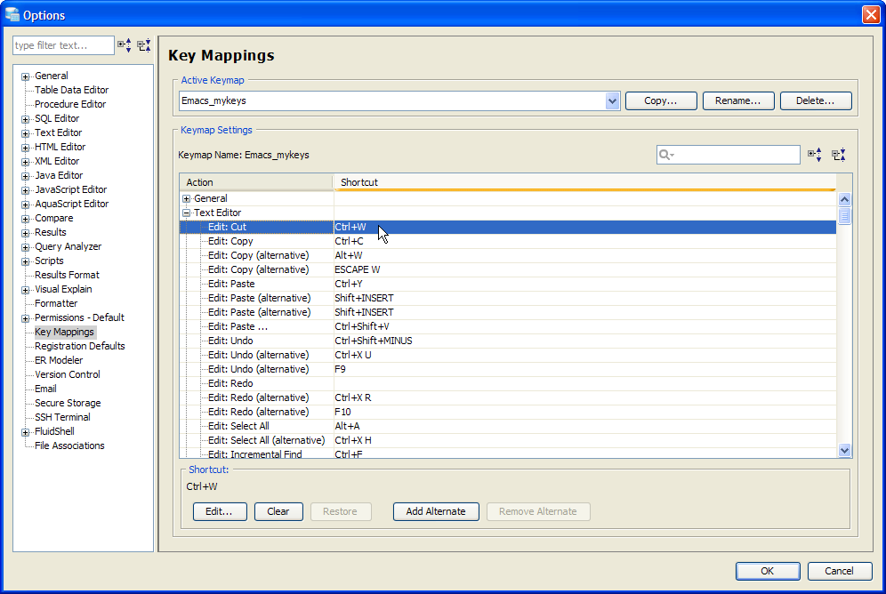Click the Edit... shortcut button

[219, 511]
